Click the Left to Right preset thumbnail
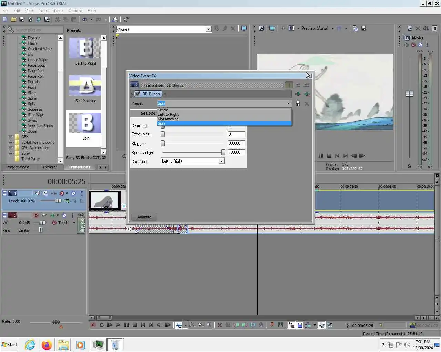 coord(85,48)
